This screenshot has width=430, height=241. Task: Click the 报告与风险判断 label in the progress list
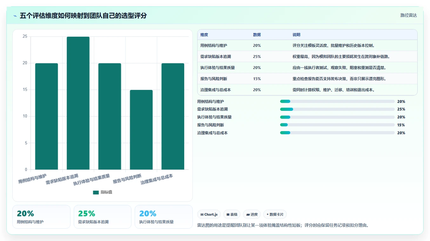(x=211, y=125)
